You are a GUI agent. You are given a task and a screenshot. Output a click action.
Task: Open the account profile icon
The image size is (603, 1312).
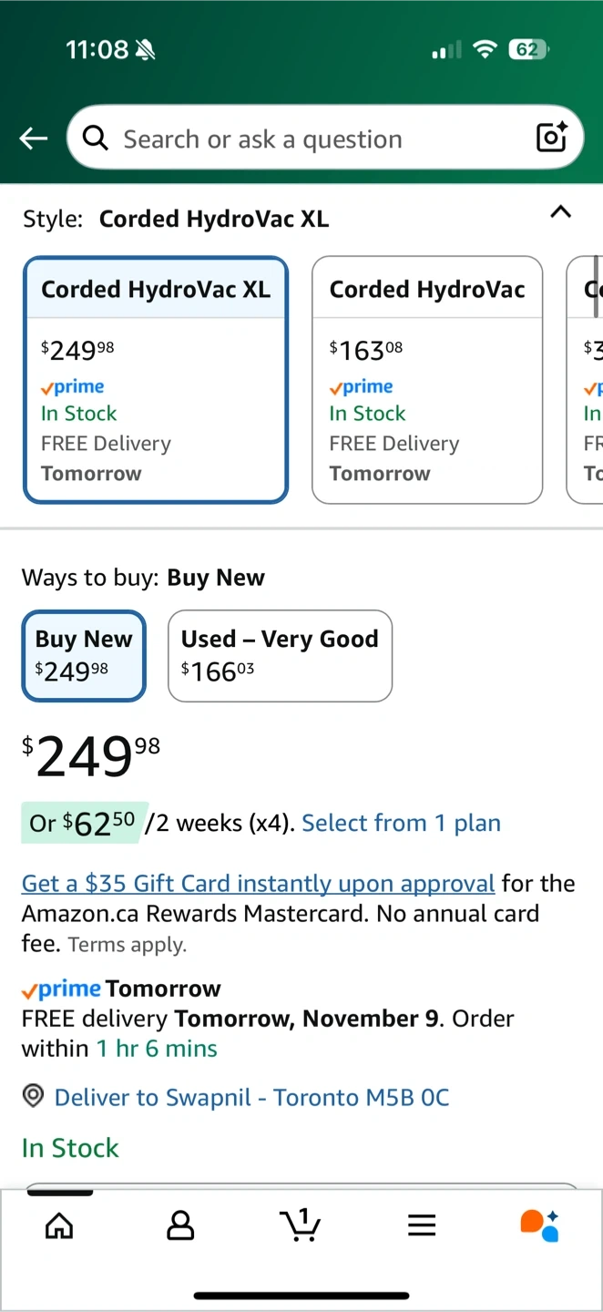point(180,1225)
